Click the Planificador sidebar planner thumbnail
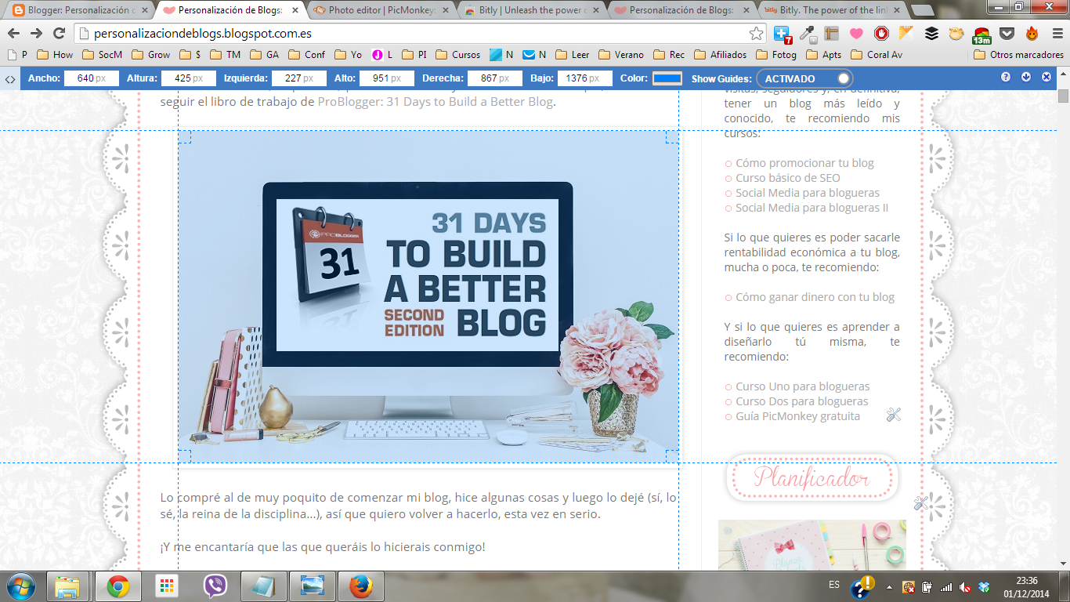This screenshot has height=602, width=1070. [x=812, y=546]
